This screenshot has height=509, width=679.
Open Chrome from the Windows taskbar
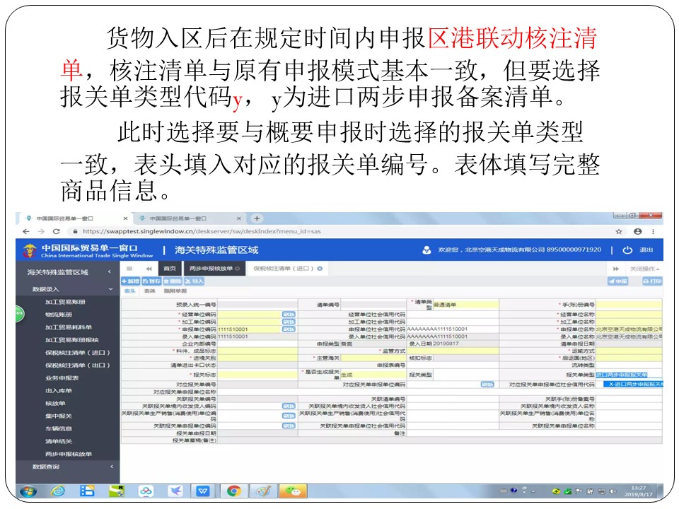point(233,491)
